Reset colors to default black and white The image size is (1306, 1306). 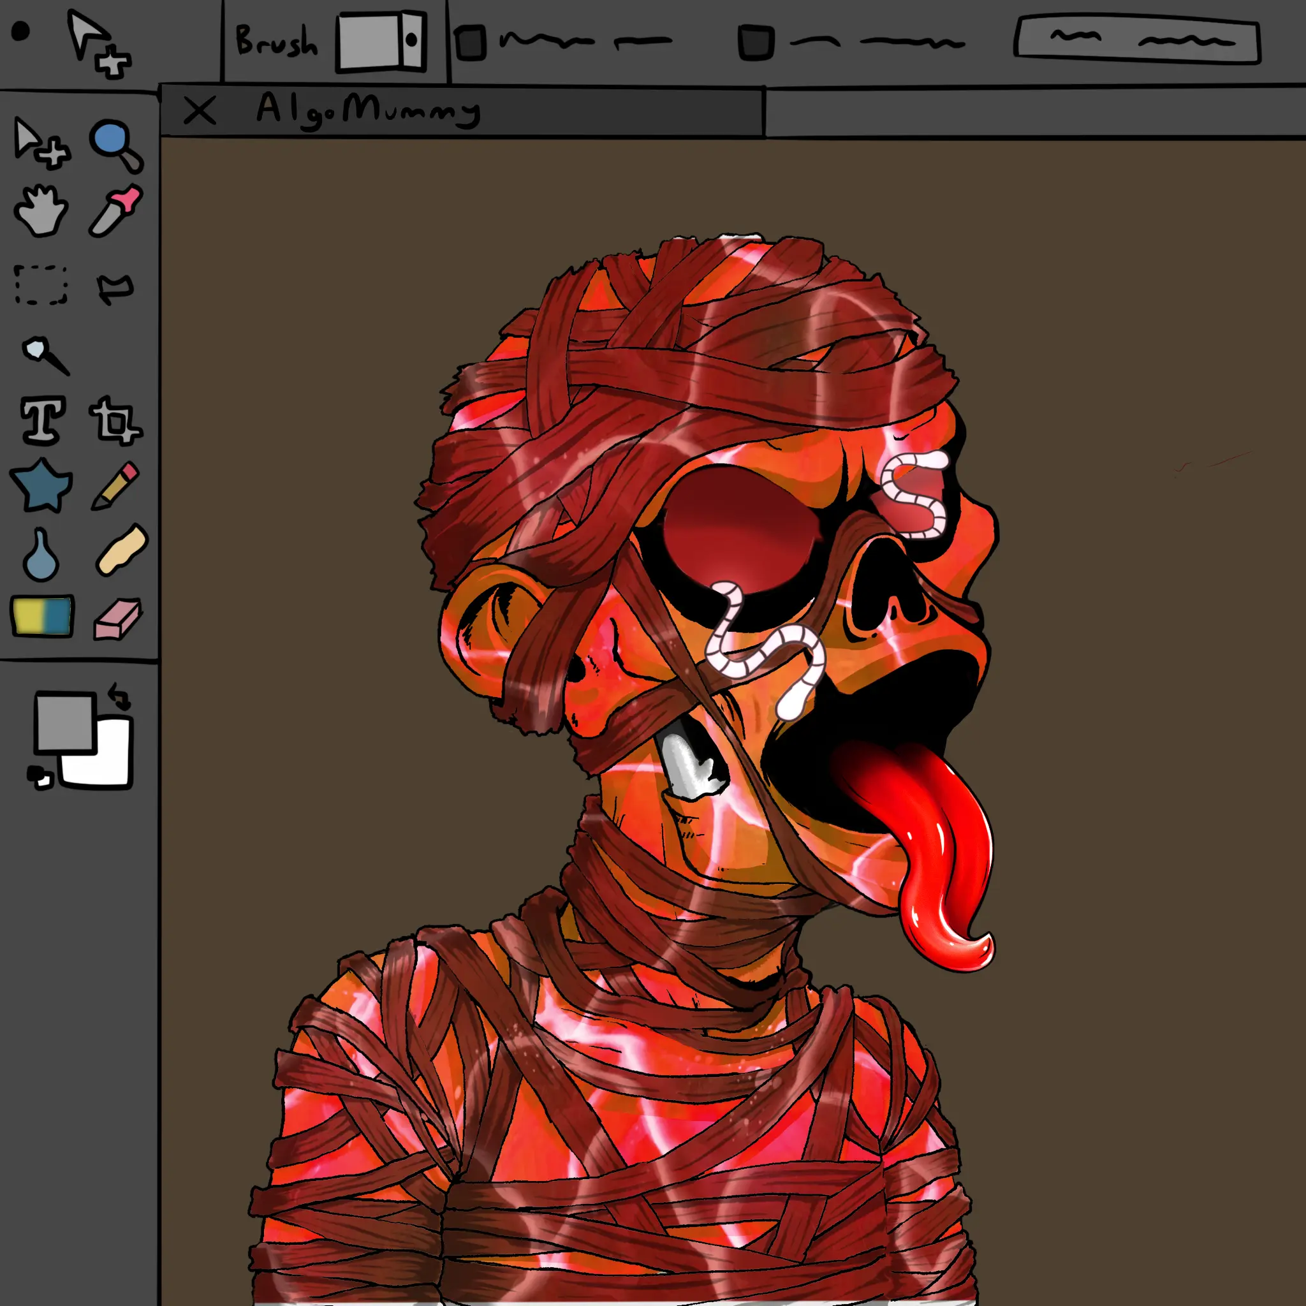tap(39, 776)
